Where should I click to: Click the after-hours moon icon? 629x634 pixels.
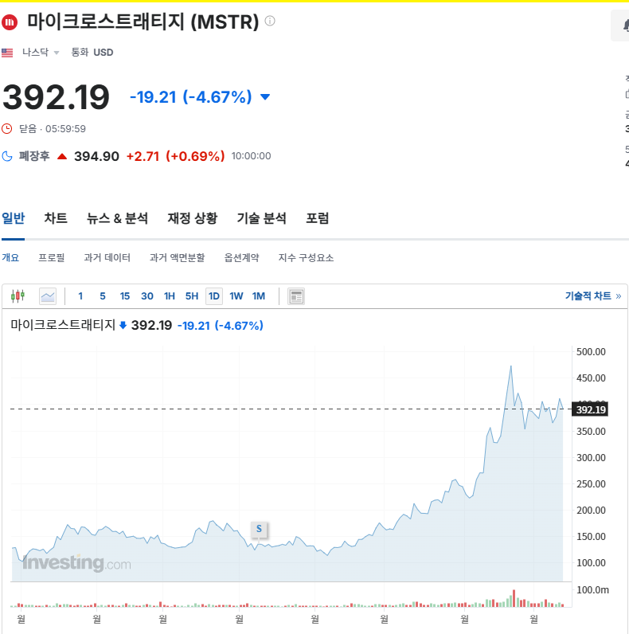tap(7, 156)
